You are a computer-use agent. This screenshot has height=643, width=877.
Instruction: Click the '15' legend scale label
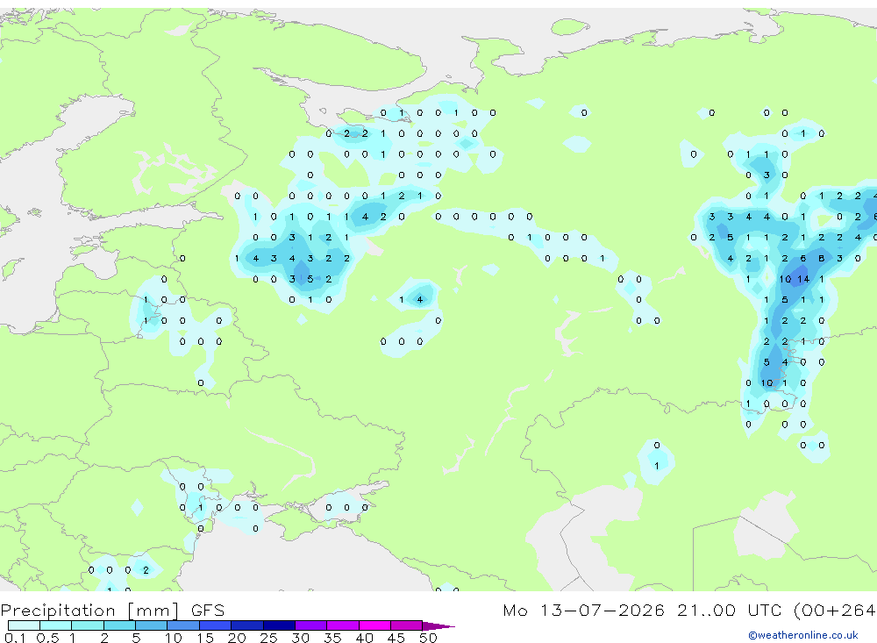click(x=205, y=638)
